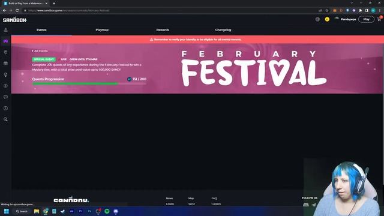
Task: Switch to the Events tab
Action: point(41,30)
